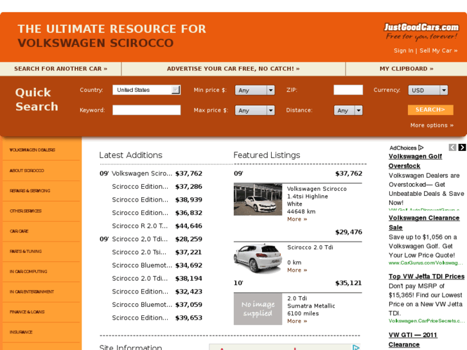The height and width of the screenshot is (350, 467).
Task: Open the Max price dropdown
Action: pyautogui.click(x=254, y=110)
